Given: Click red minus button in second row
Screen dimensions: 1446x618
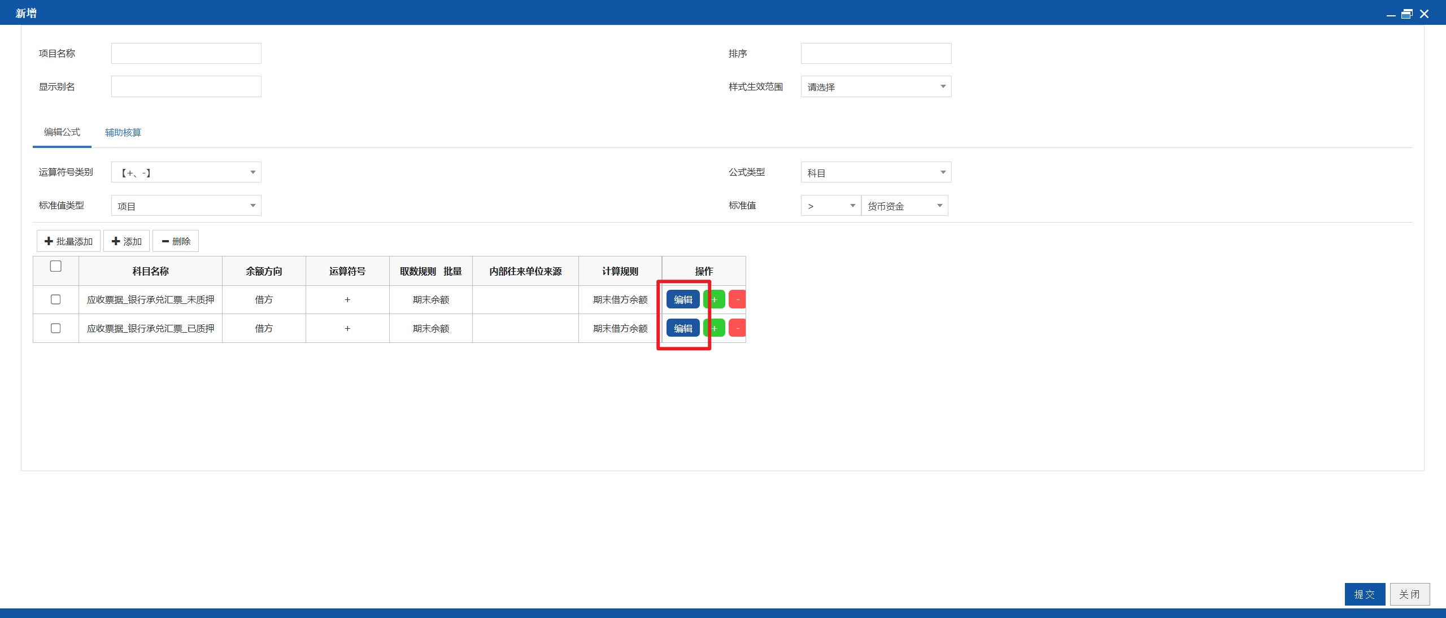Looking at the screenshot, I should click(x=737, y=328).
